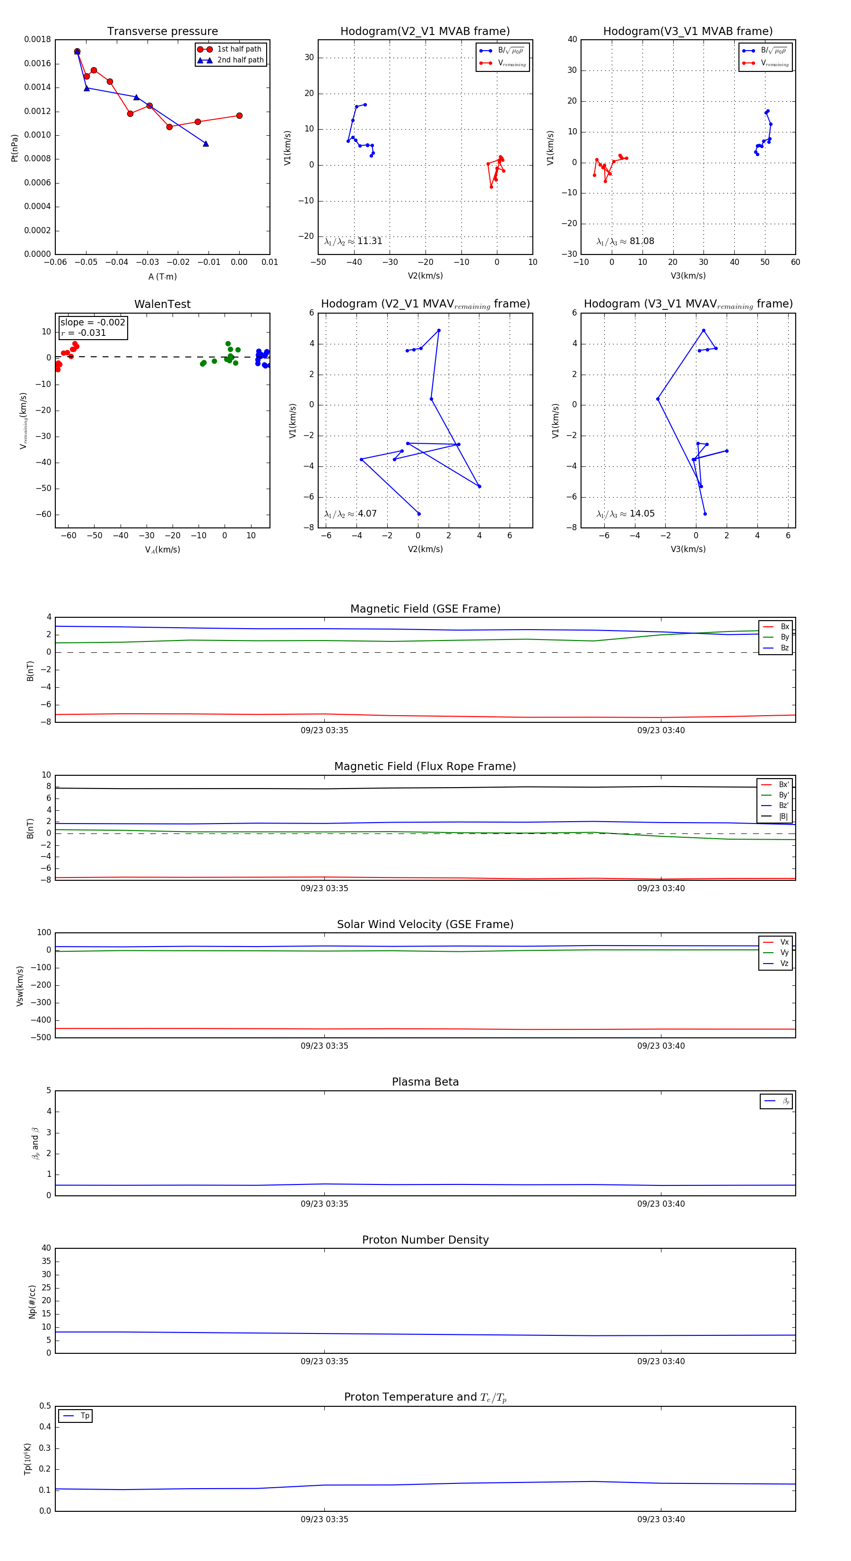Image resolution: width=851 pixels, height=1561 pixels.
Task: Click the 'Tp(10^6K)' y-axis label
Action: pyautogui.click(x=27, y=1459)
